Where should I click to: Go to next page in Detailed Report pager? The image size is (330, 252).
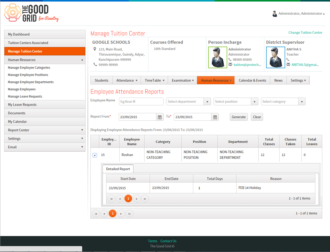[137, 198]
